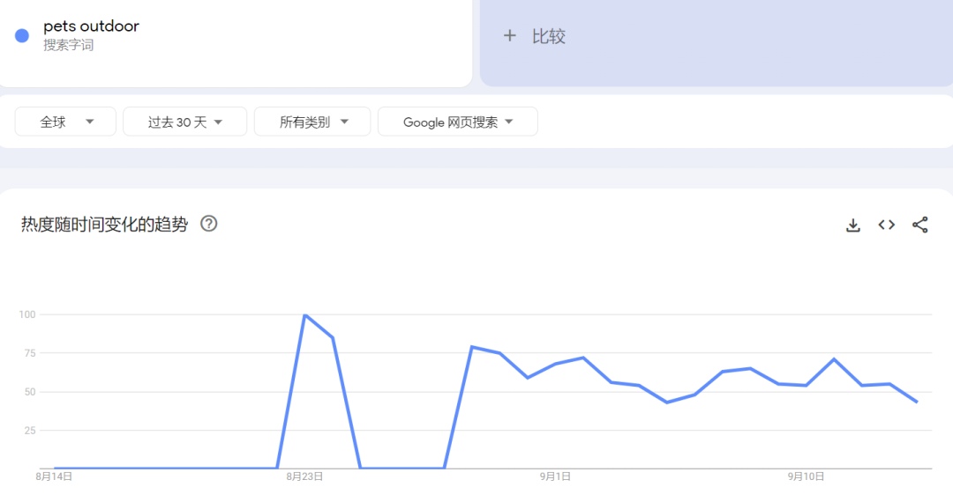Add a comparison term via 比较
Viewport: 953px width, 502px height.
point(534,36)
